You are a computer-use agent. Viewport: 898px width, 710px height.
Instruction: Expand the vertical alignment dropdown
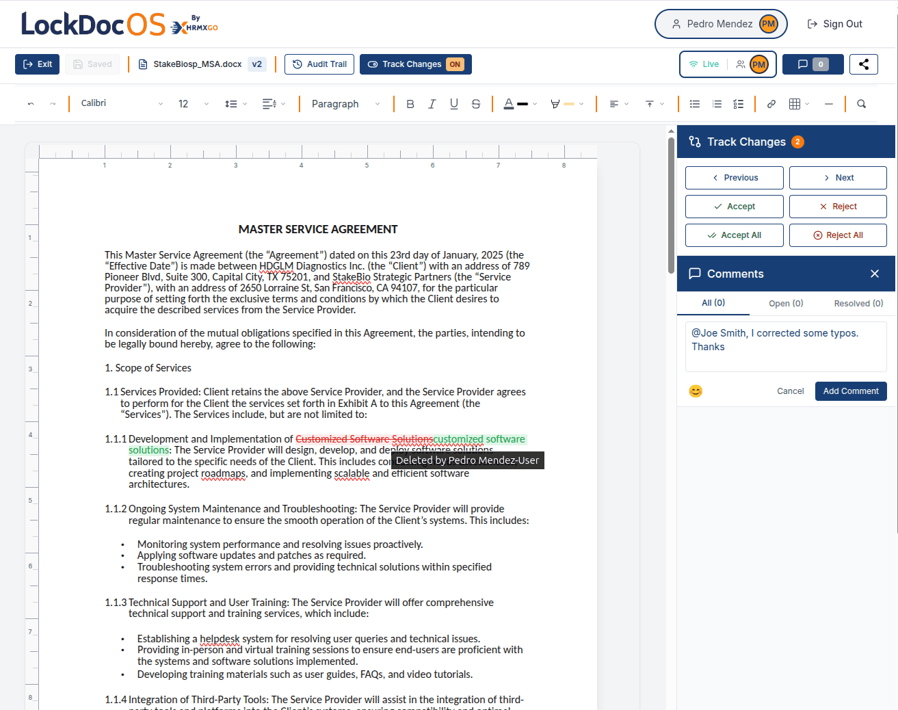coord(655,104)
